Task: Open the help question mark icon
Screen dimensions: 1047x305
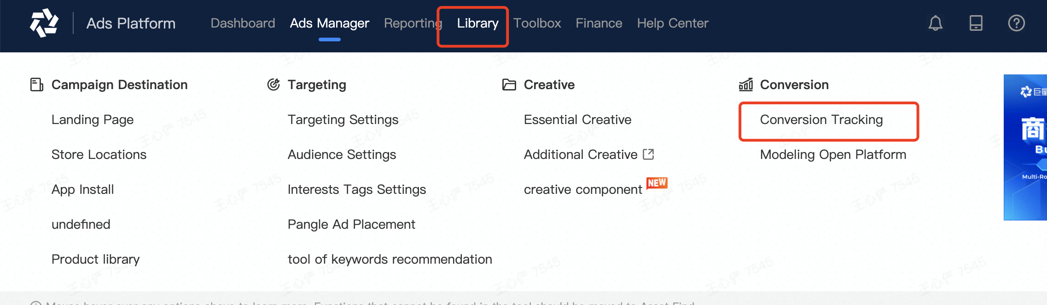Action: point(1016,23)
